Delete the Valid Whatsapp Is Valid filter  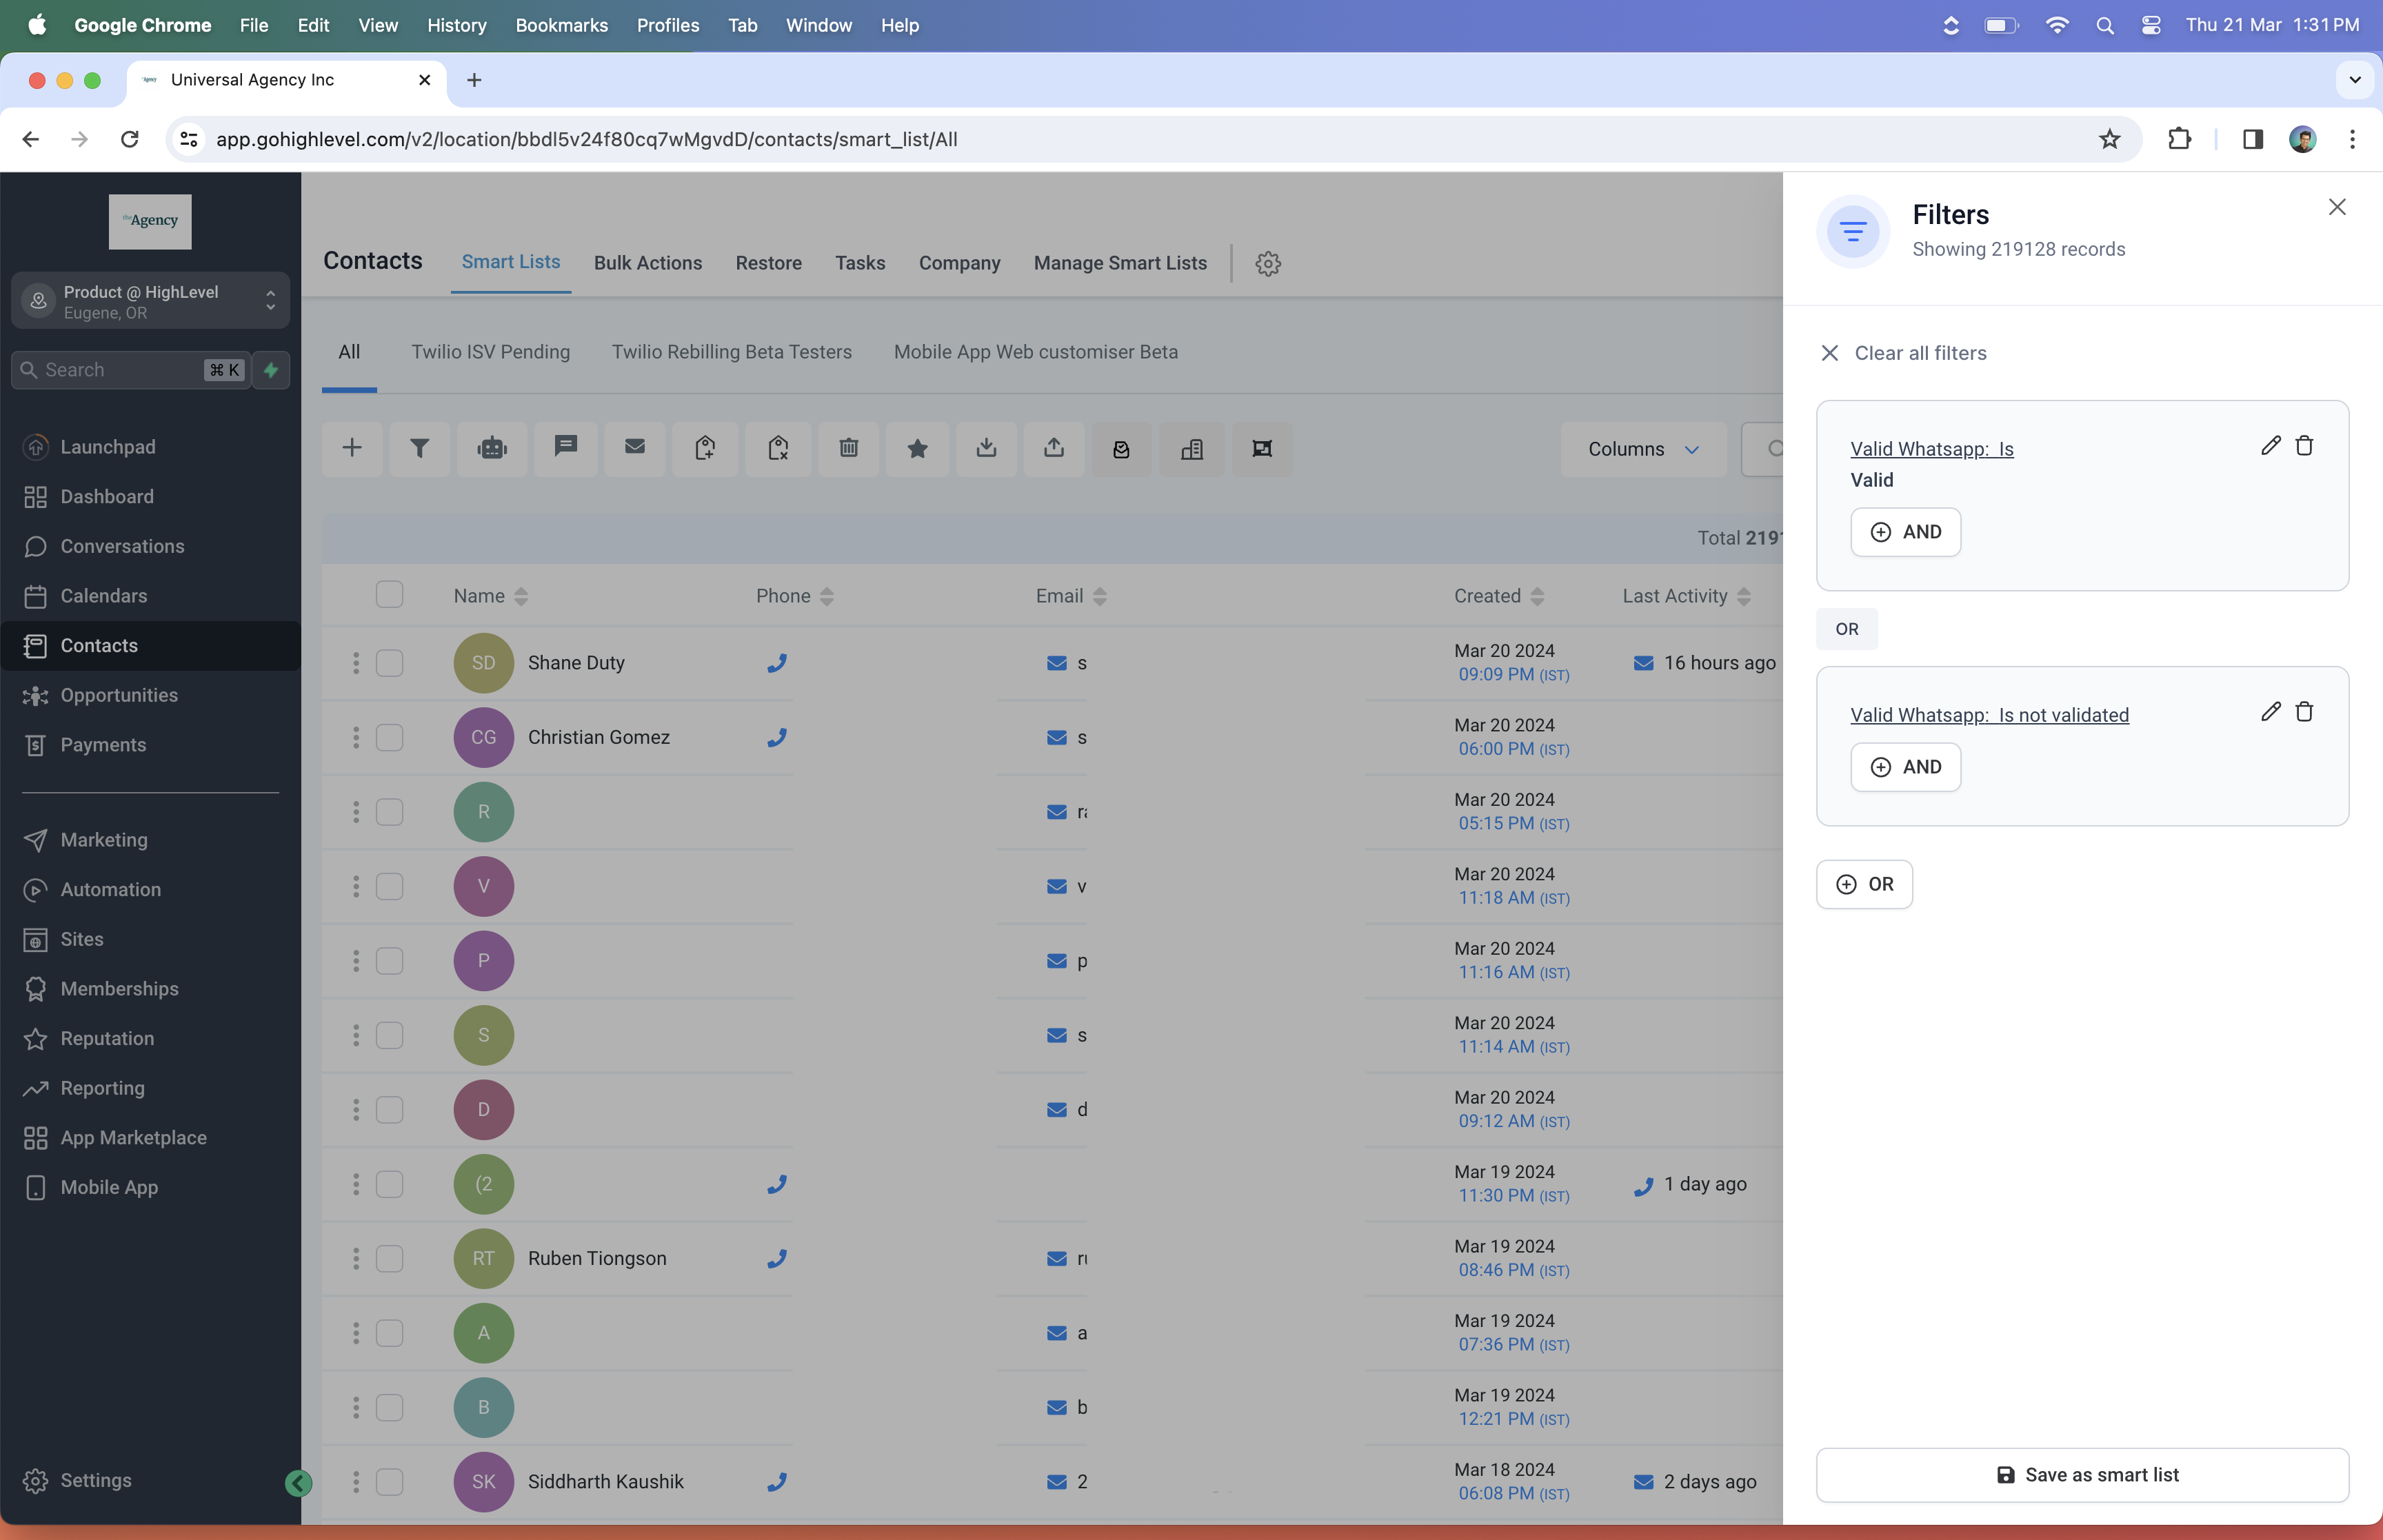coord(2304,446)
